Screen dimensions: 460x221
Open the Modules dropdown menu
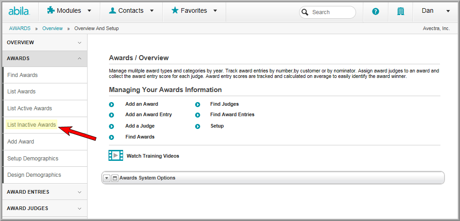69,11
